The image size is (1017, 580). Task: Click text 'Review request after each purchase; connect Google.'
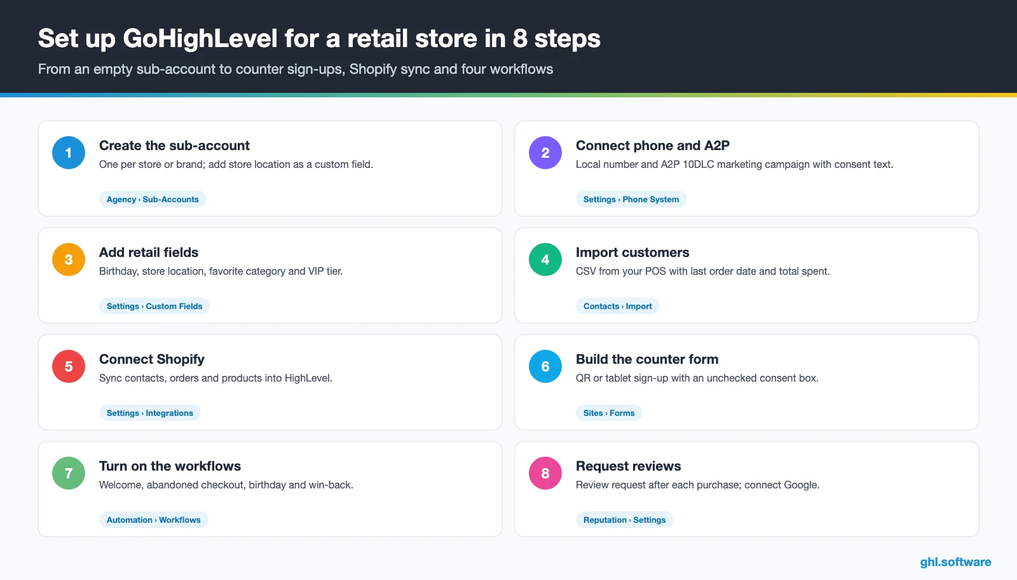pos(698,485)
